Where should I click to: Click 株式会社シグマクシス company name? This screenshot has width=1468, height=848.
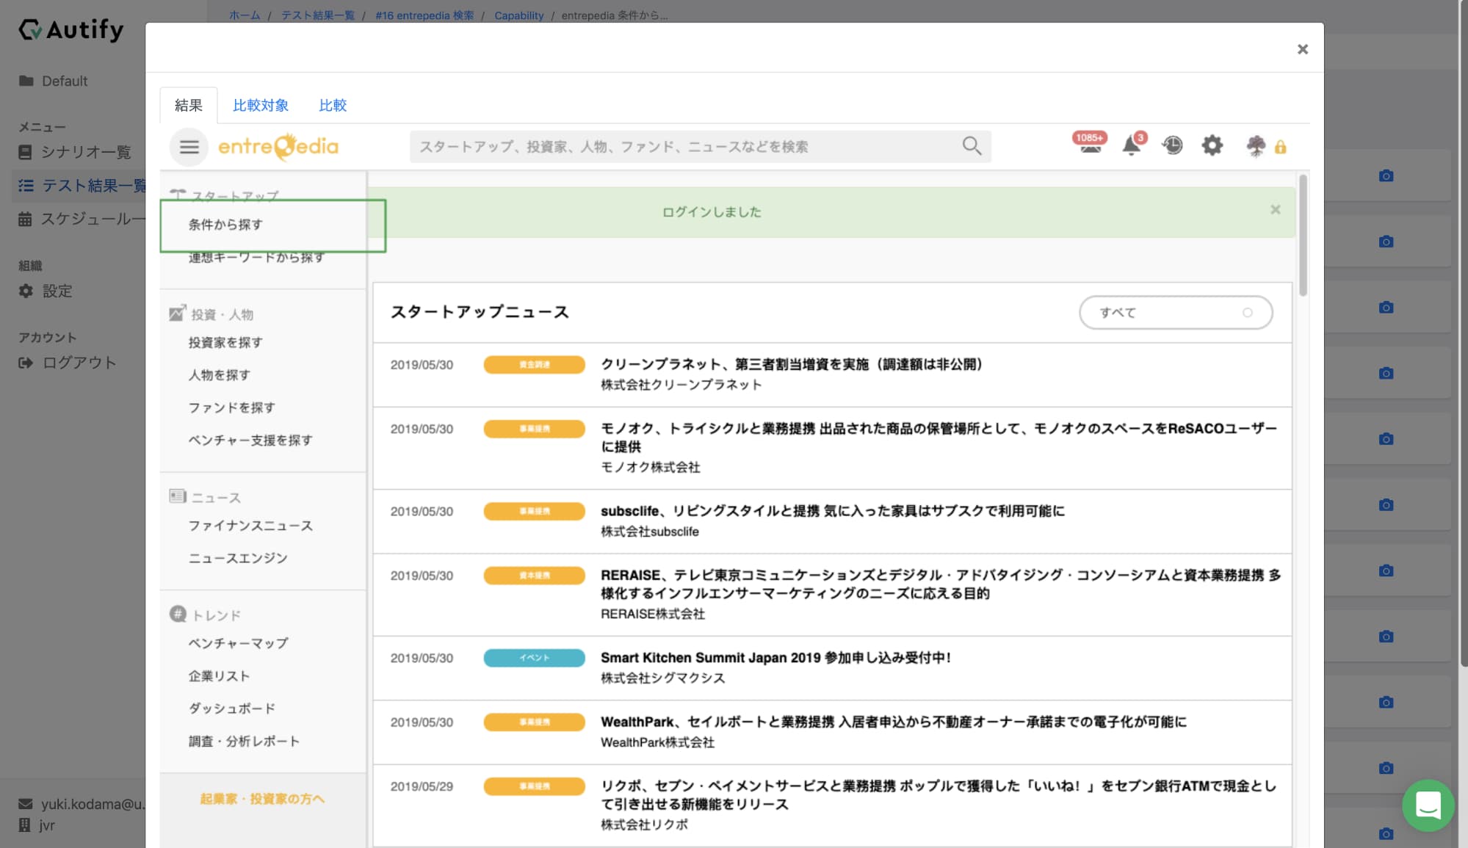click(x=662, y=678)
